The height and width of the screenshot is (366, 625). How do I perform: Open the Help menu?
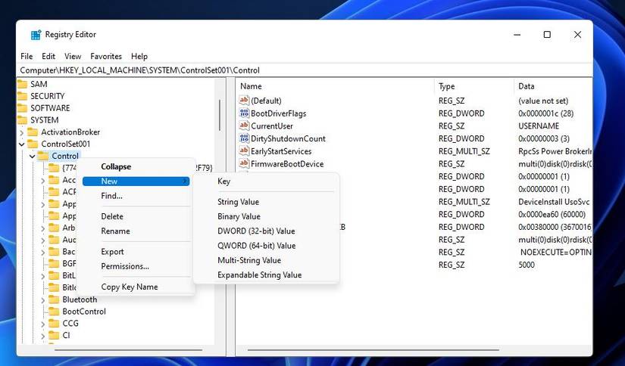(x=139, y=56)
